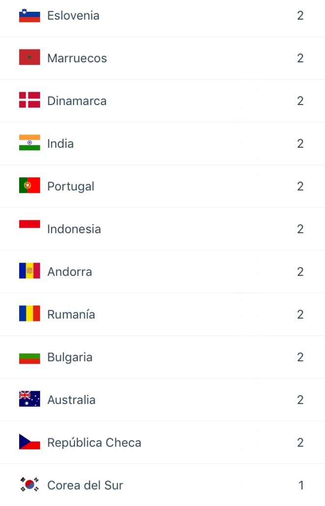Click the Denmark flag icon
325x506 pixels.
tap(29, 101)
